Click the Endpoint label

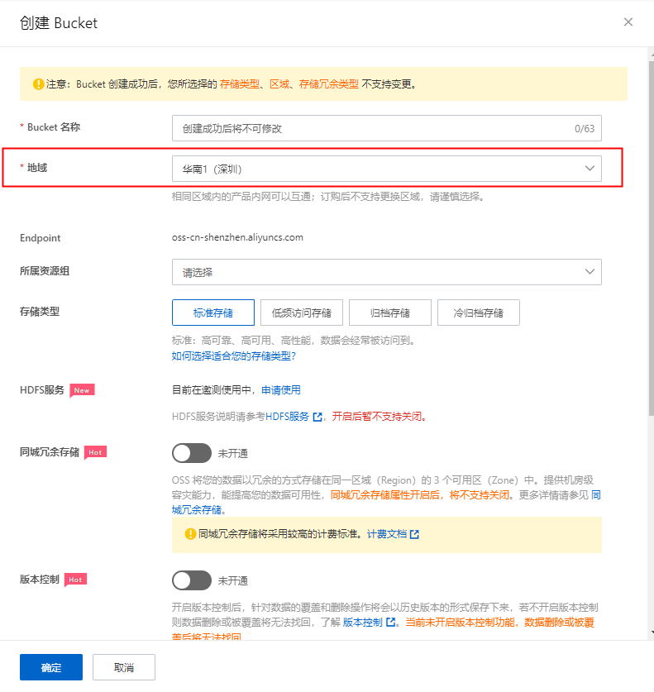point(41,238)
